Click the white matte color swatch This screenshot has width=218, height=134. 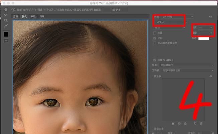pos(204,38)
